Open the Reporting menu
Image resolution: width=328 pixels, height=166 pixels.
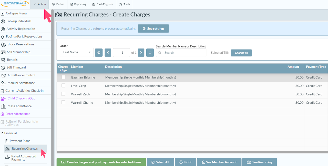(78, 4)
